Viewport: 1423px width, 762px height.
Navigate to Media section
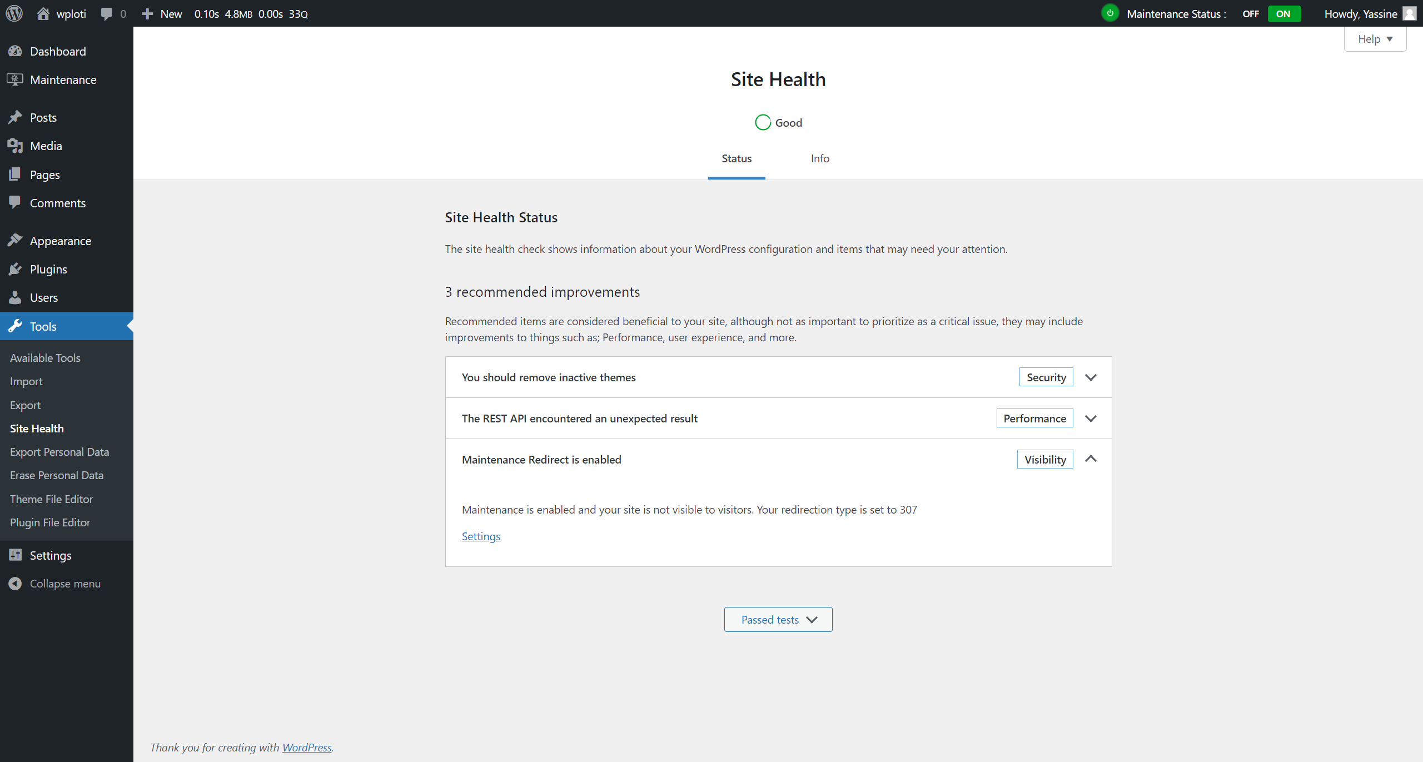[45, 146]
